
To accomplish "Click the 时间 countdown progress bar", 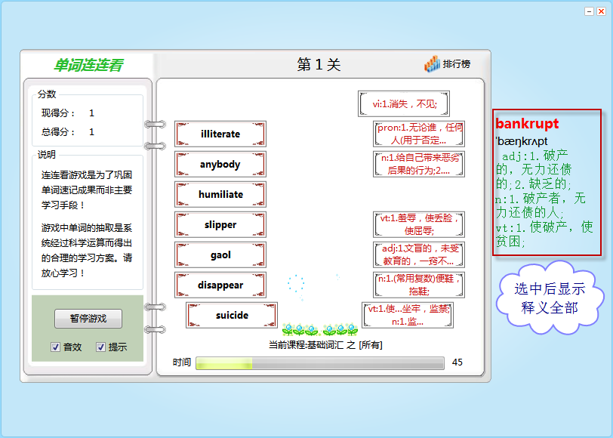I will [x=319, y=363].
